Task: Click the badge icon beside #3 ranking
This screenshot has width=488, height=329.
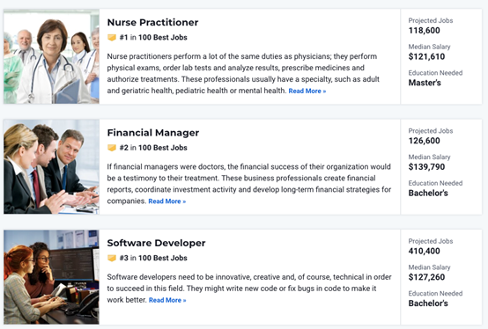Action: [112, 258]
